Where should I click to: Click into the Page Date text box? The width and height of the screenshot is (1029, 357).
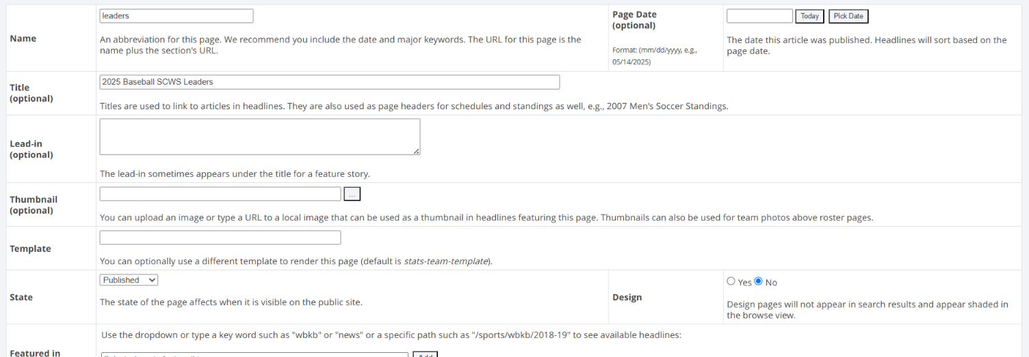click(x=759, y=16)
